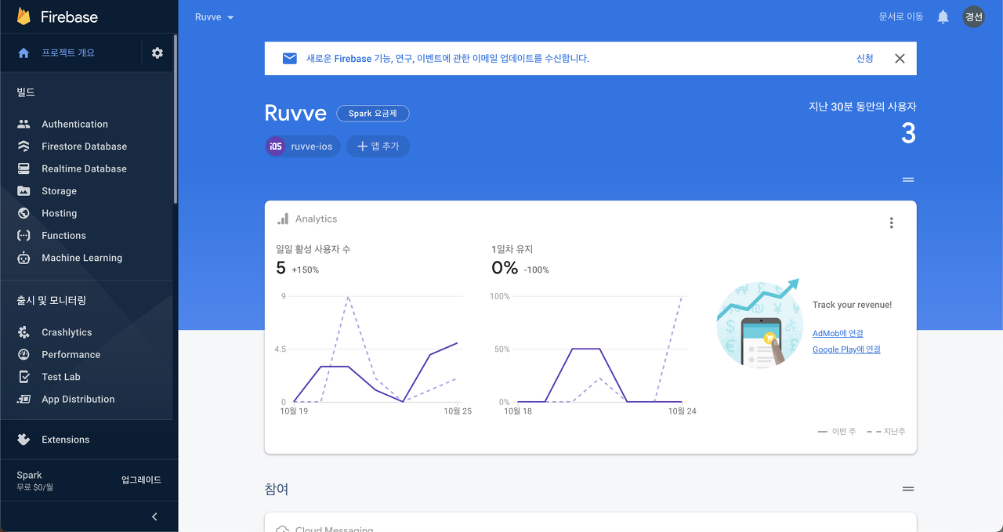
Task: Open the notifications bell
Action: (943, 16)
